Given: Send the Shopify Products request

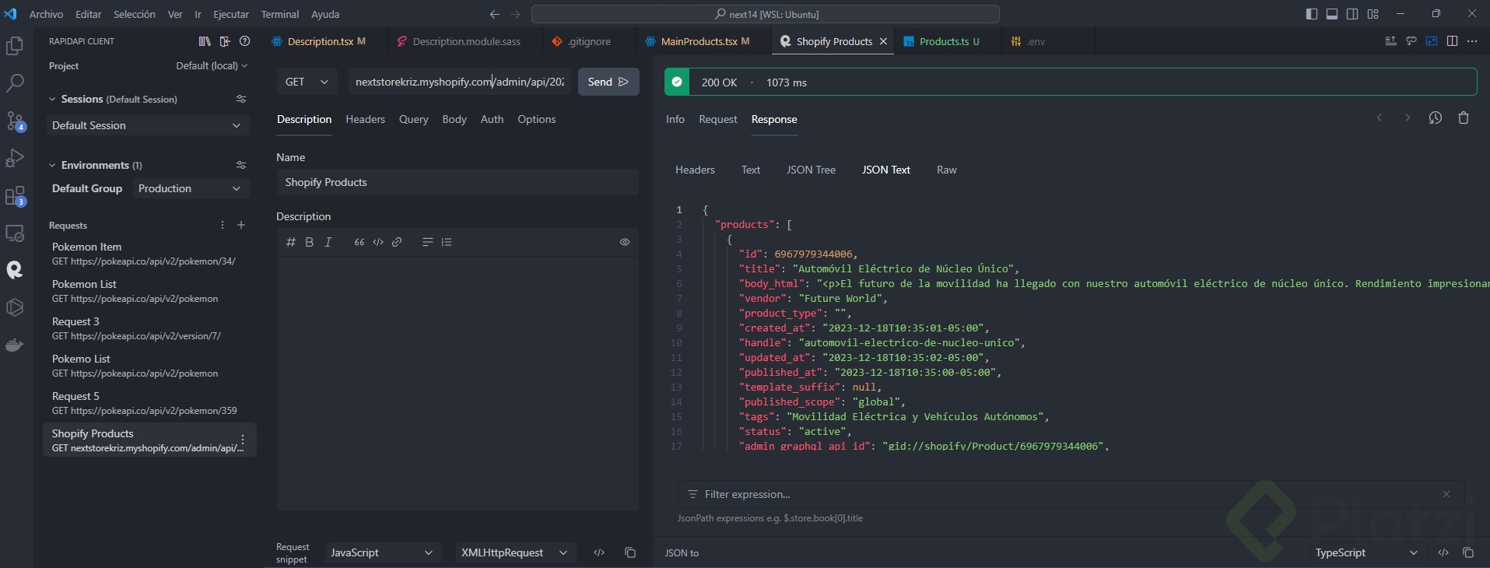Looking at the screenshot, I should click(x=608, y=82).
